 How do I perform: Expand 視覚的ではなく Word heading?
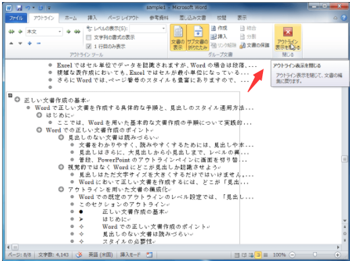pyautogui.click(x=61, y=167)
